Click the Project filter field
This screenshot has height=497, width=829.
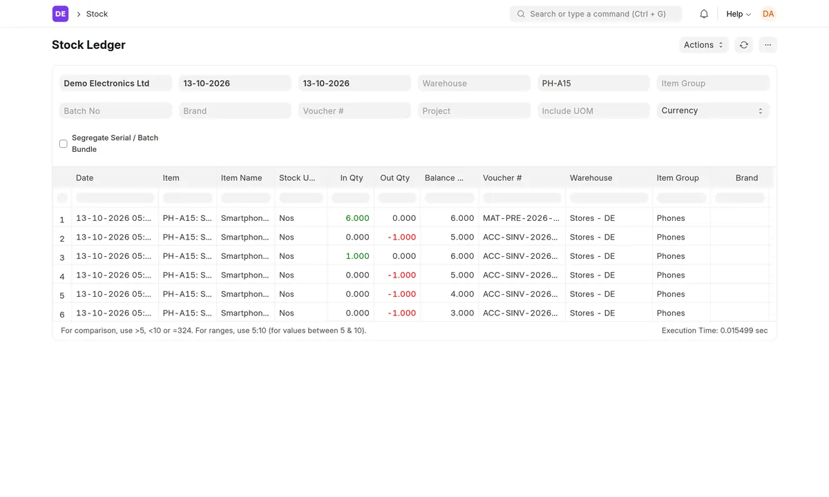[x=474, y=110]
